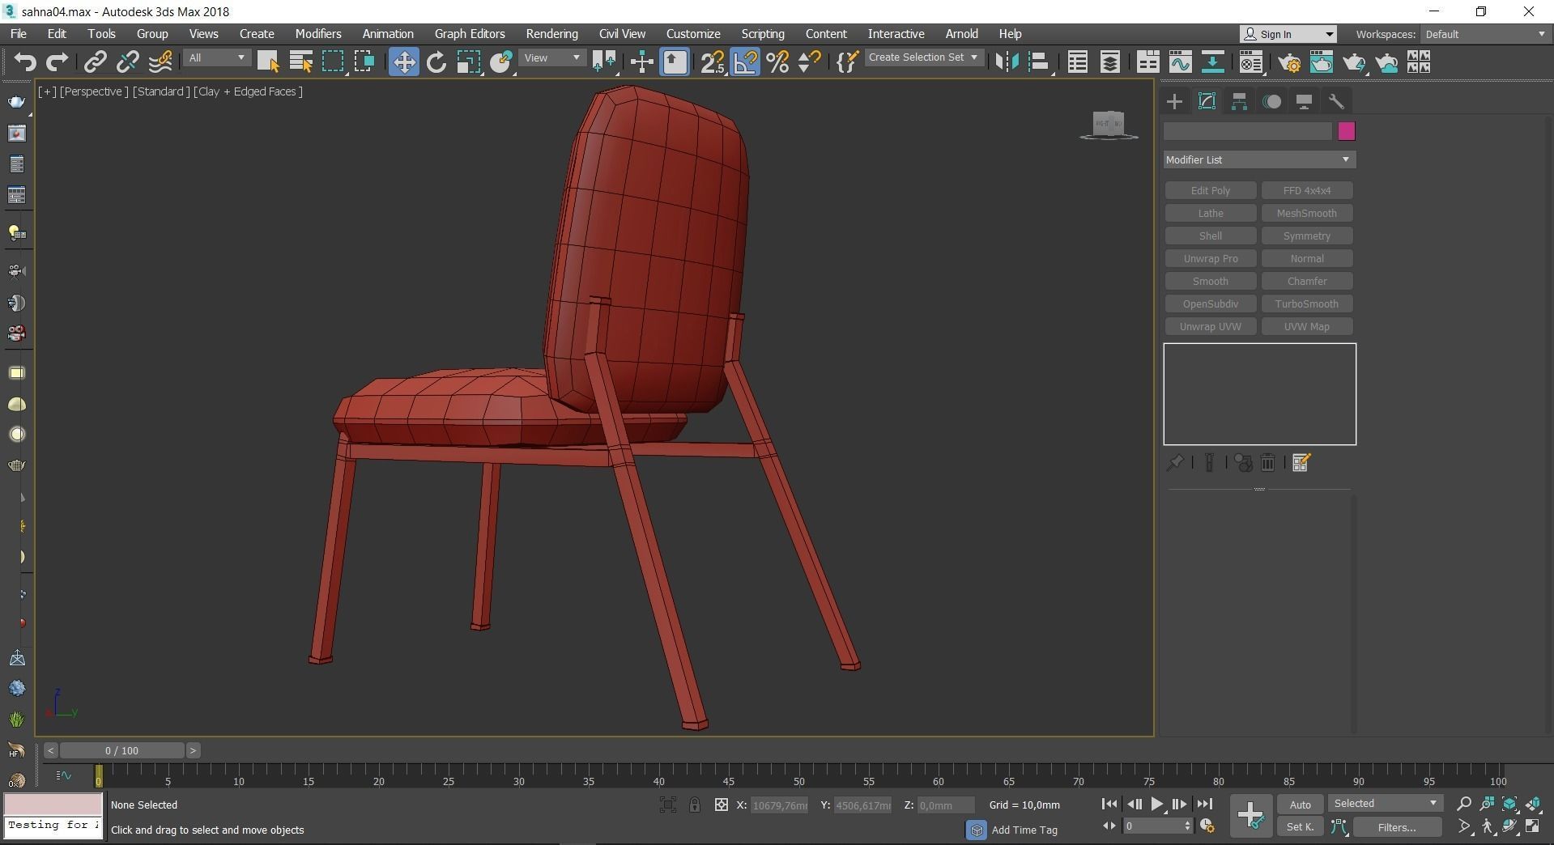The image size is (1554, 845).
Task: Toggle Angle Snap on the toolbar
Action: [x=746, y=62]
